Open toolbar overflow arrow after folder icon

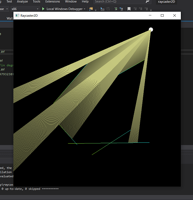point(95,10)
